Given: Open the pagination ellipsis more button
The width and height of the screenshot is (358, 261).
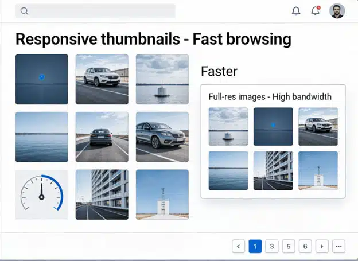Looking at the screenshot, I should tap(338, 246).
